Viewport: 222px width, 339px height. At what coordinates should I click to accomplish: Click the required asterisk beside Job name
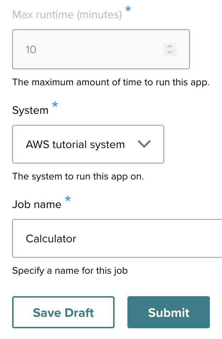[x=68, y=199]
